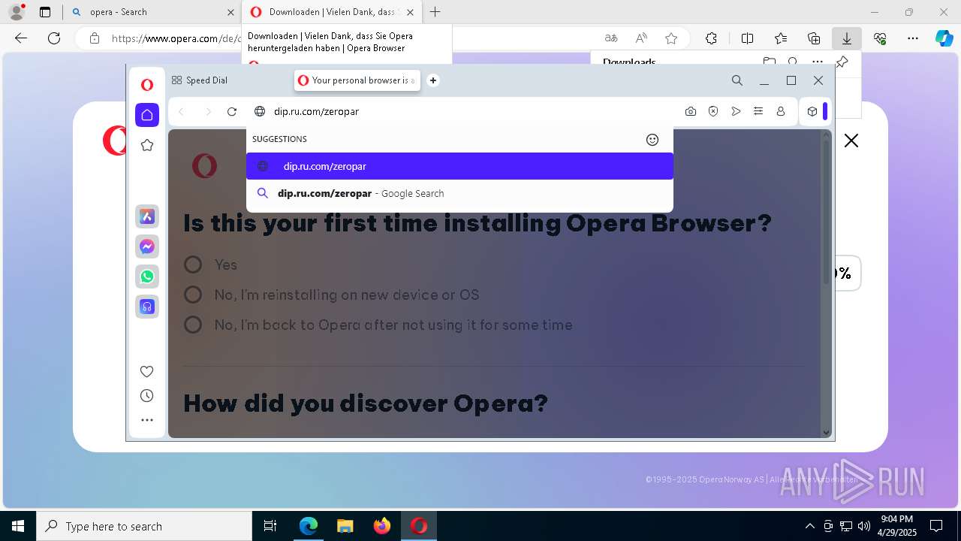Open Task View on taskbar

click(x=270, y=526)
